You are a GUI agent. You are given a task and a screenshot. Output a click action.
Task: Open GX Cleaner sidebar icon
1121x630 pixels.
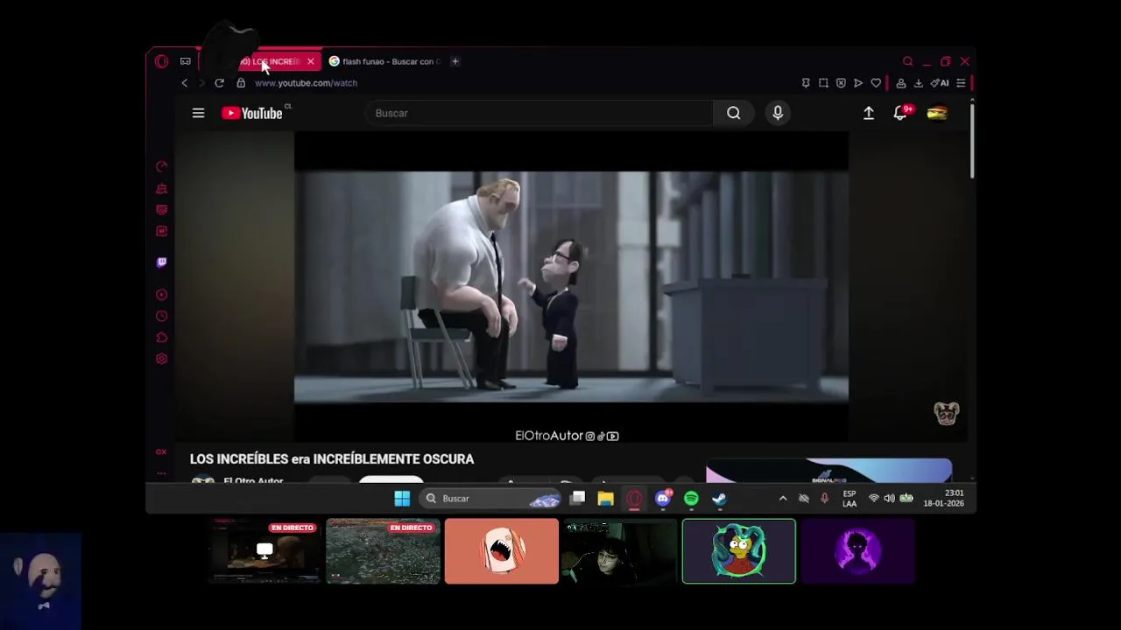[x=161, y=188]
